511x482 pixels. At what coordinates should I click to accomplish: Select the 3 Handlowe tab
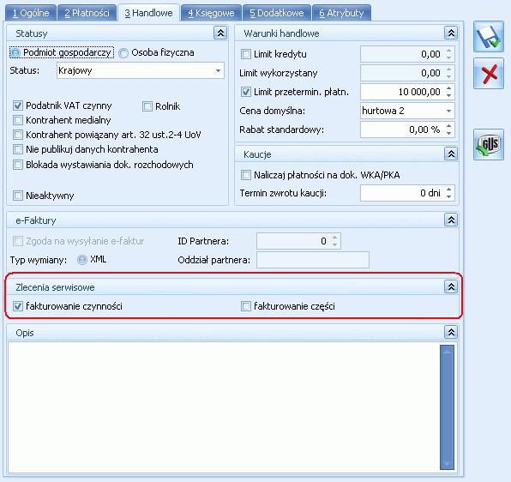148,13
